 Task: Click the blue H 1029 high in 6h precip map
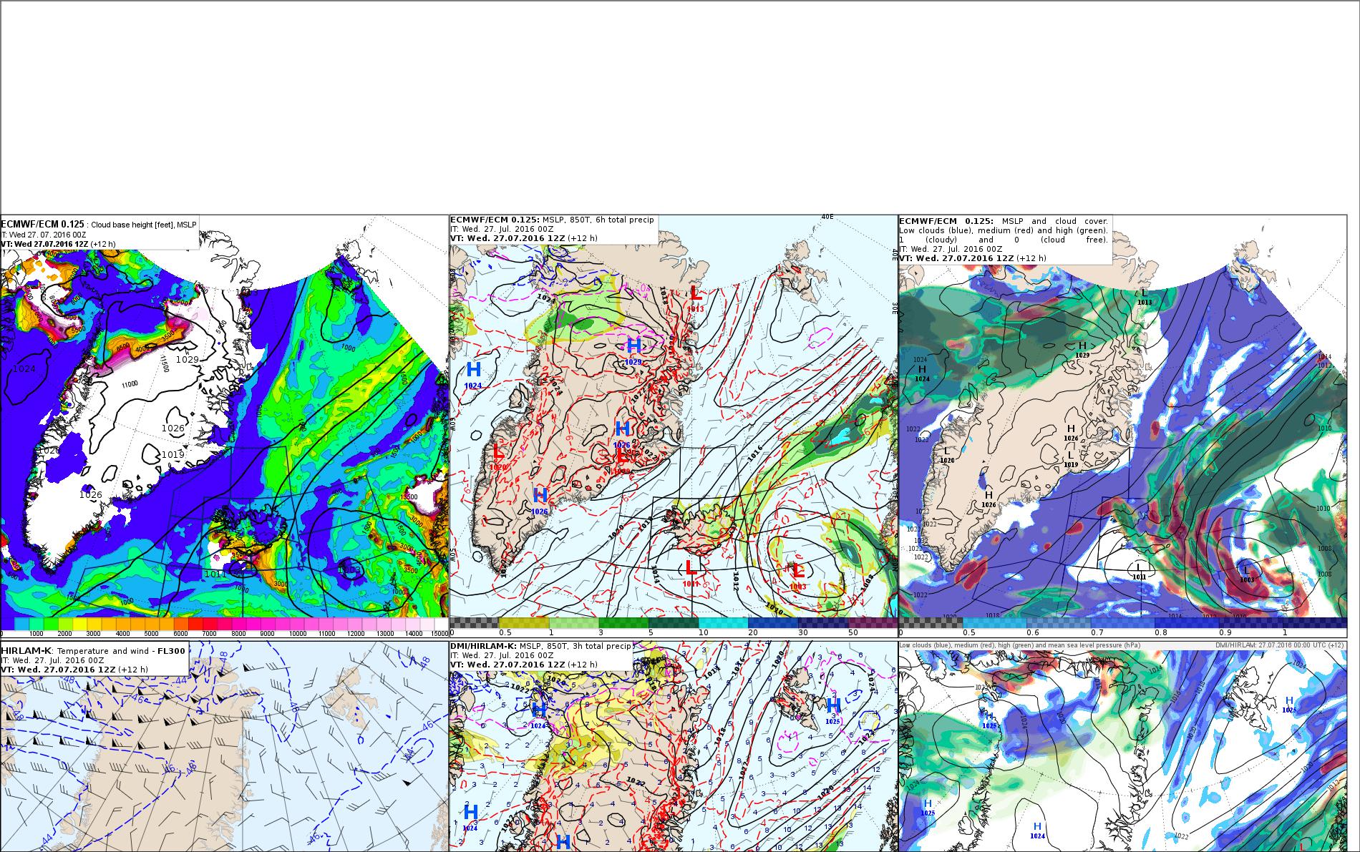click(x=633, y=351)
